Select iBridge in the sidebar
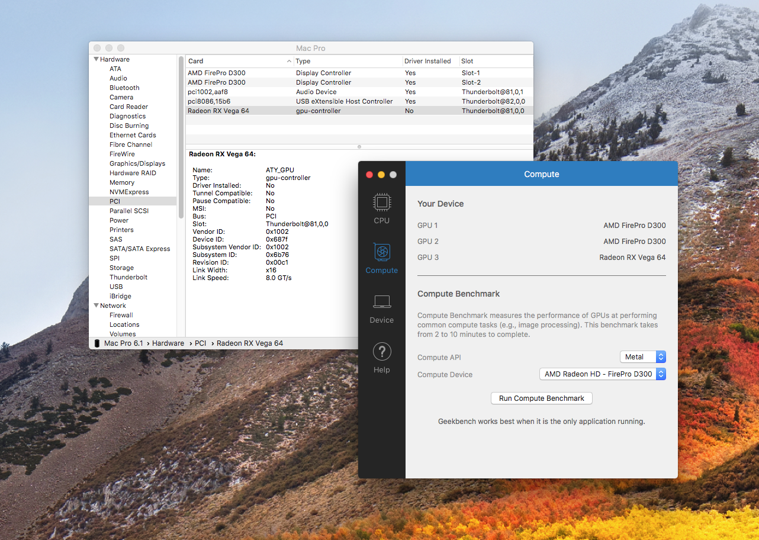 click(120, 296)
